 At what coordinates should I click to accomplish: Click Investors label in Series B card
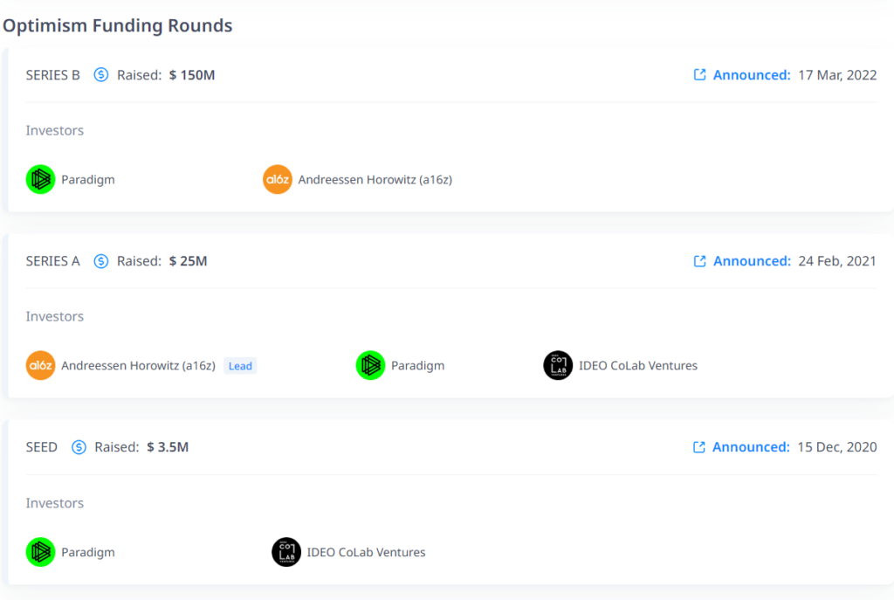(55, 130)
